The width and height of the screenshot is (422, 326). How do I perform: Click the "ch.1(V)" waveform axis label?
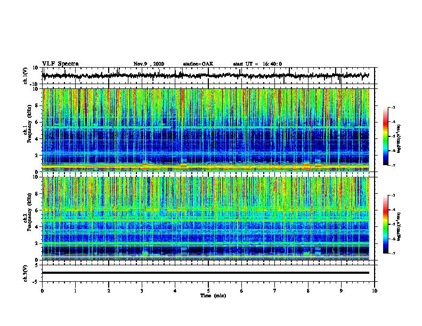click(26, 76)
